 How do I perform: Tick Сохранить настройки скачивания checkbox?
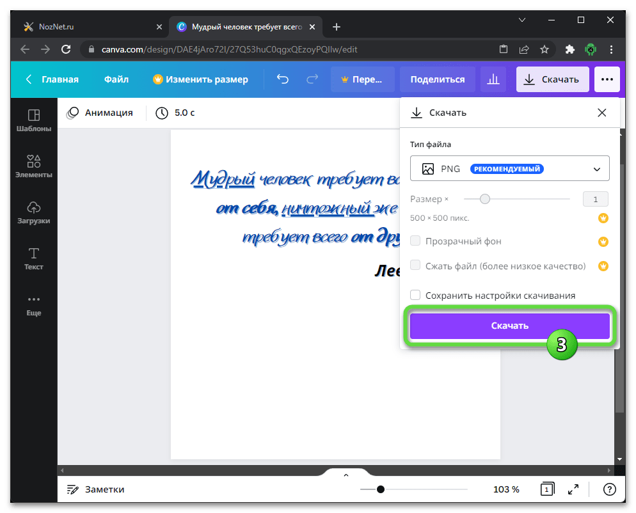tap(415, 296)
